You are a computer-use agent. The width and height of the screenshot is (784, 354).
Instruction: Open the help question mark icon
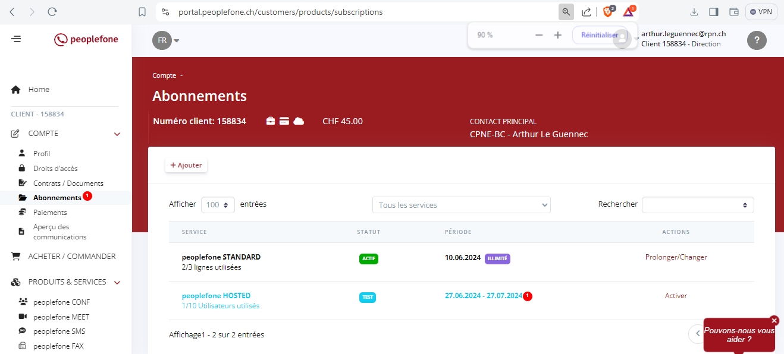[x=757, y=40]
